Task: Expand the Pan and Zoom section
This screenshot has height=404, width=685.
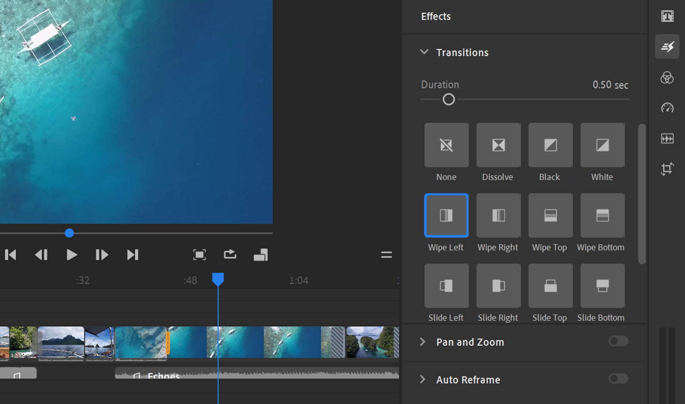Action: click(x=423, y=342)
